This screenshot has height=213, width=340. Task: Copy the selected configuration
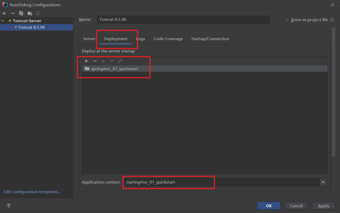(x=21, y=13)
